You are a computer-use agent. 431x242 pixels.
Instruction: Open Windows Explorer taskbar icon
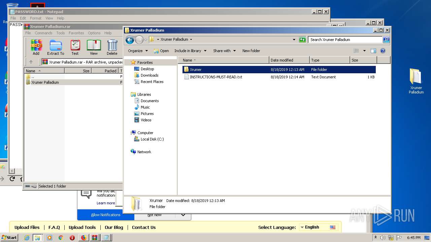pyautogui.click(x=37, y=238)
